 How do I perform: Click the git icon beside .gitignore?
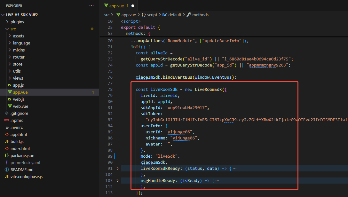click(7, 113)
